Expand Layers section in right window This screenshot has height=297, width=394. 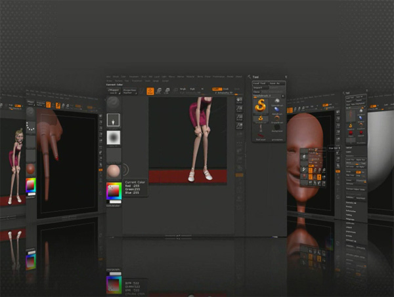pyautogui.click(x=348, y=151)
